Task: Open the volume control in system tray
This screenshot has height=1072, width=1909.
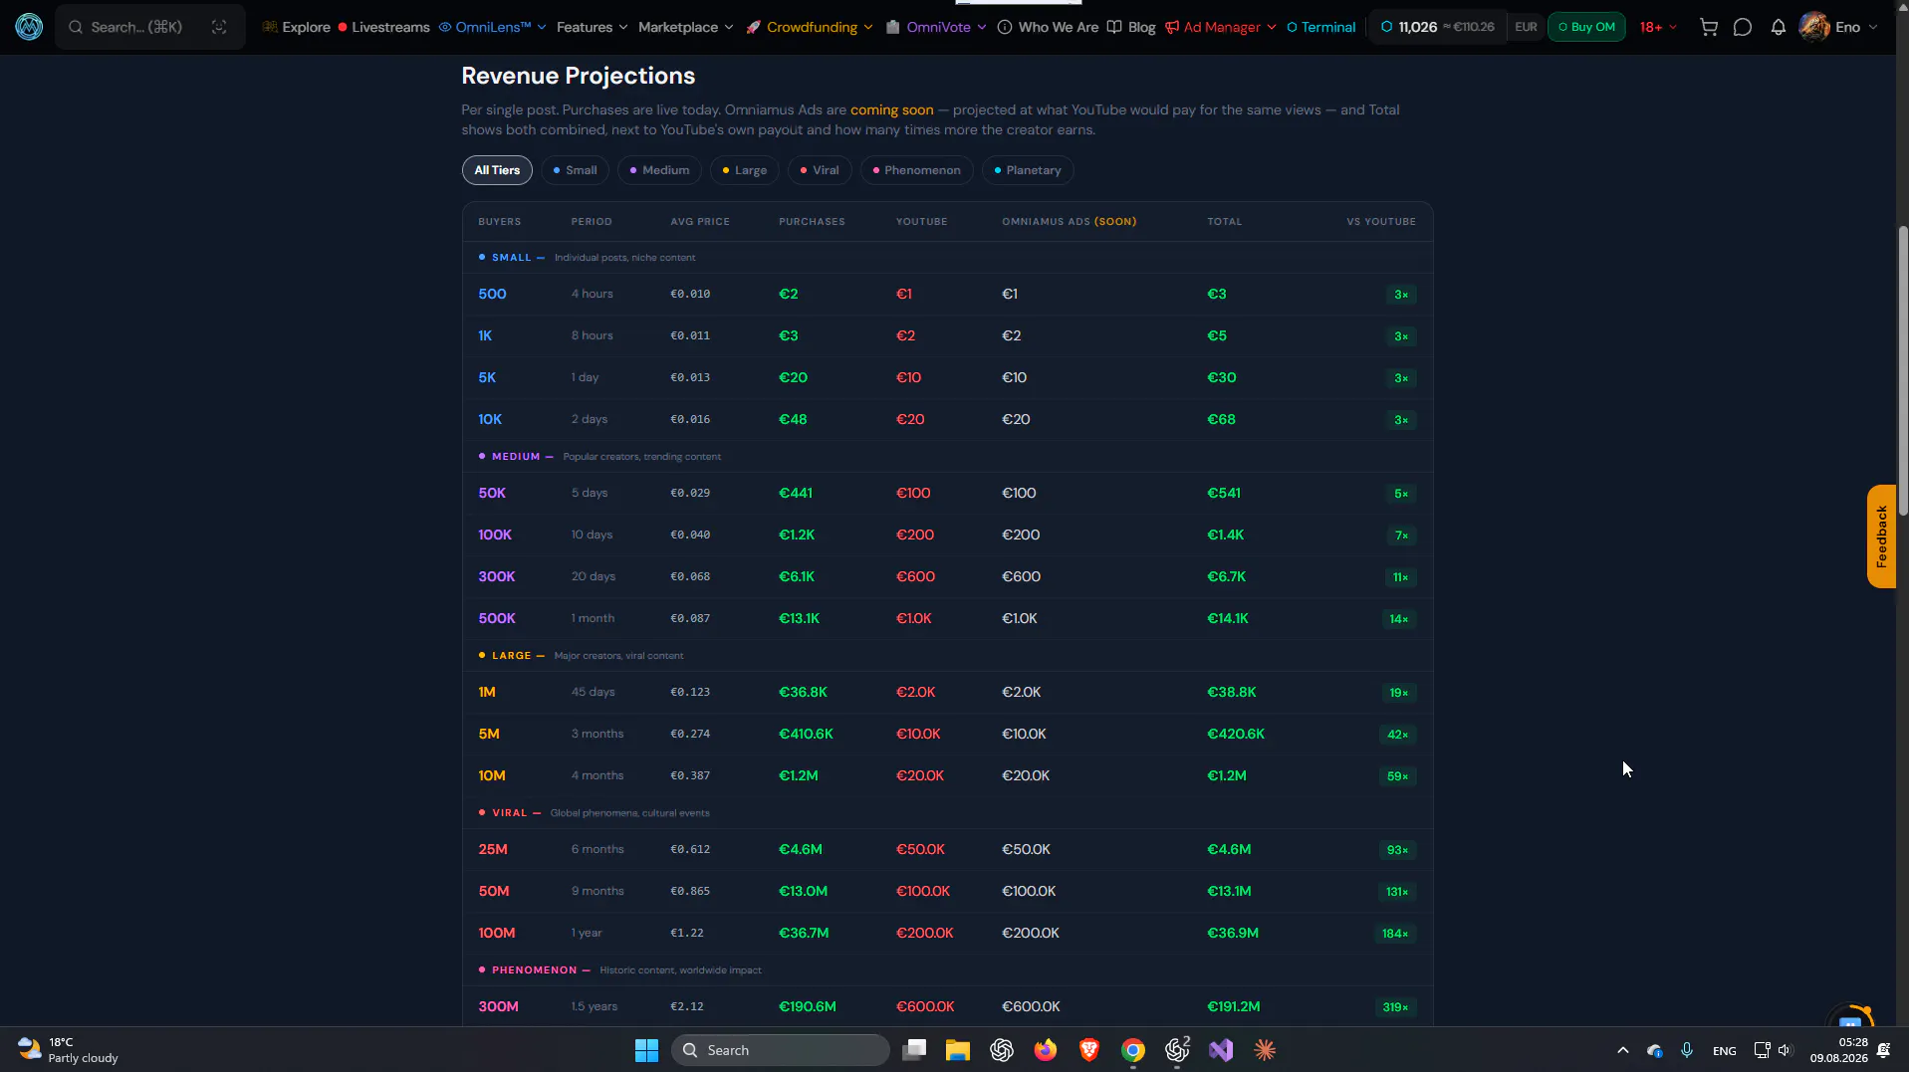Action: point(1785,1050)
